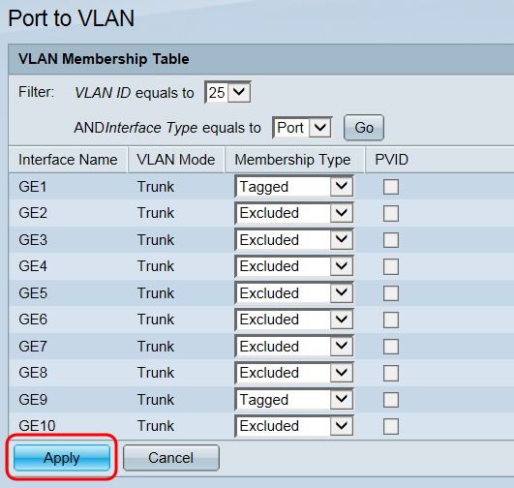Open GE1 Membership Type dropdown
514x488 pixels.
point(294,187)
